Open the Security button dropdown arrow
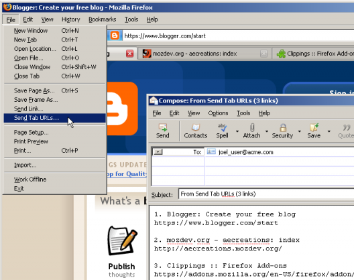 pyautogui.click(x=300, y=131)
